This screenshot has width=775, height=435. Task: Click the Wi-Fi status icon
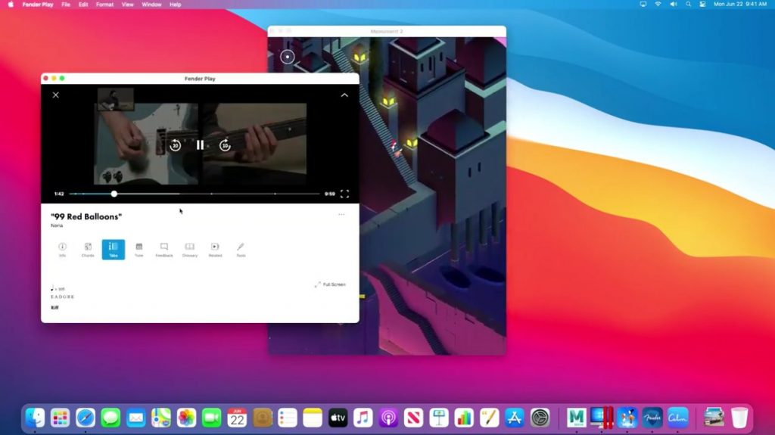pyautogui.click(x=658, y=4)
